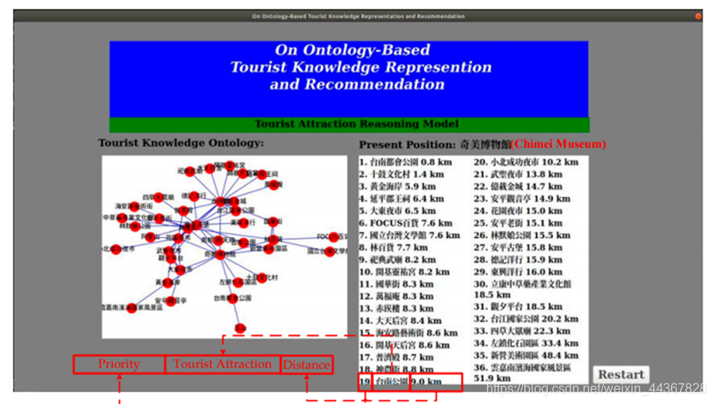Select the 台南都會公園 graph node

click(233, 299)
